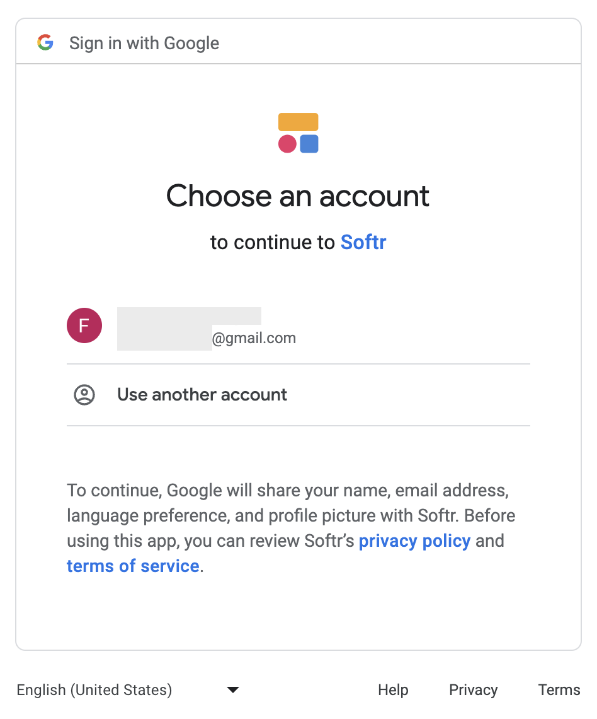The height and width of the screenshot is (719, 597).
Task: Click the Google G logo
Action: click(x=45, y=43)
